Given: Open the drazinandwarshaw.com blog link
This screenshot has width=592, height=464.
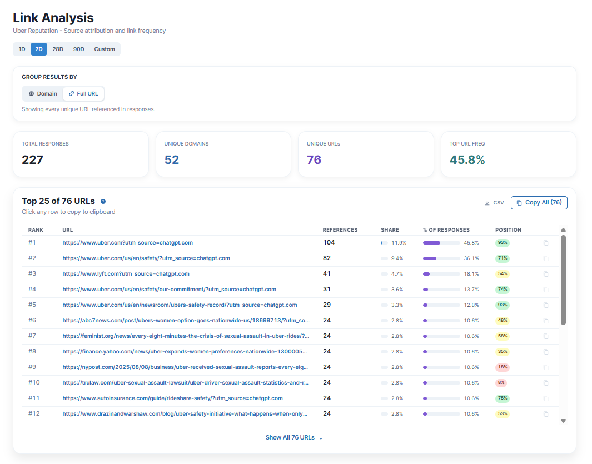Looking at the screenshot, I should point(185,414).
